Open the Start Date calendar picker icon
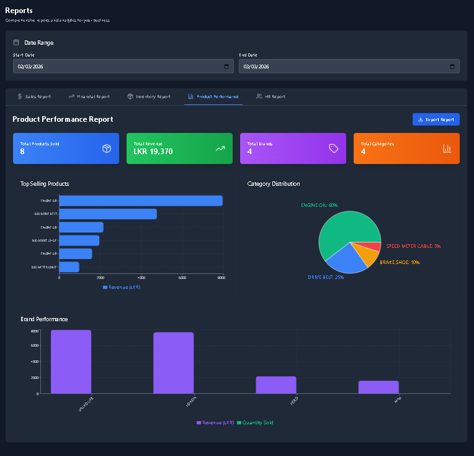474x456 pixels. coord(226,66)
